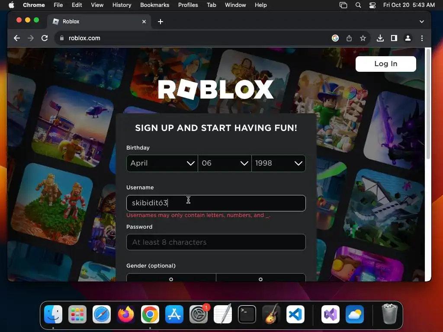Open the birthday month dropdown showing April

pos(162,163)
